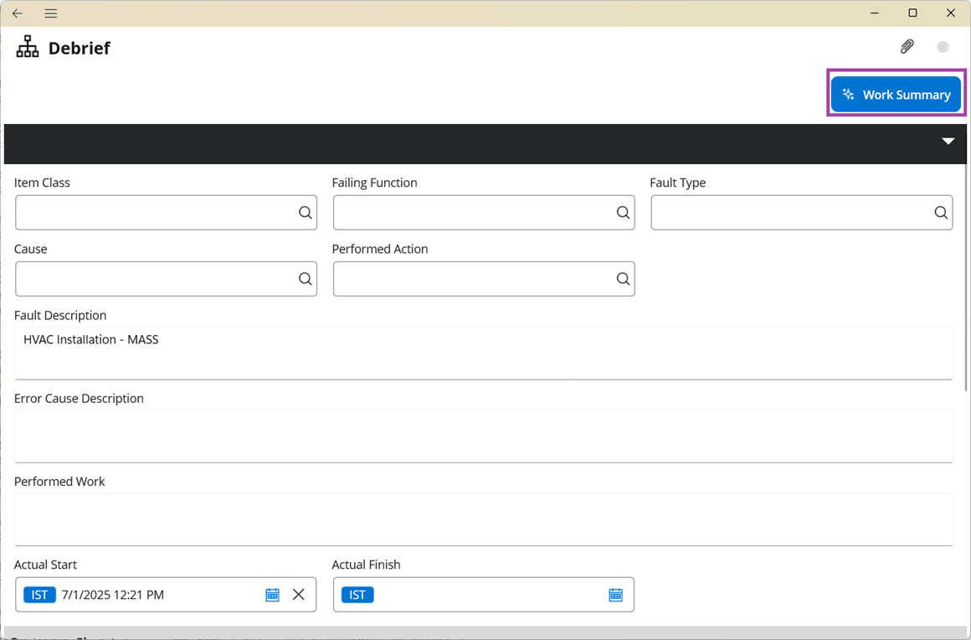Open the hamburger navigation menu

(x=51, y=13)
